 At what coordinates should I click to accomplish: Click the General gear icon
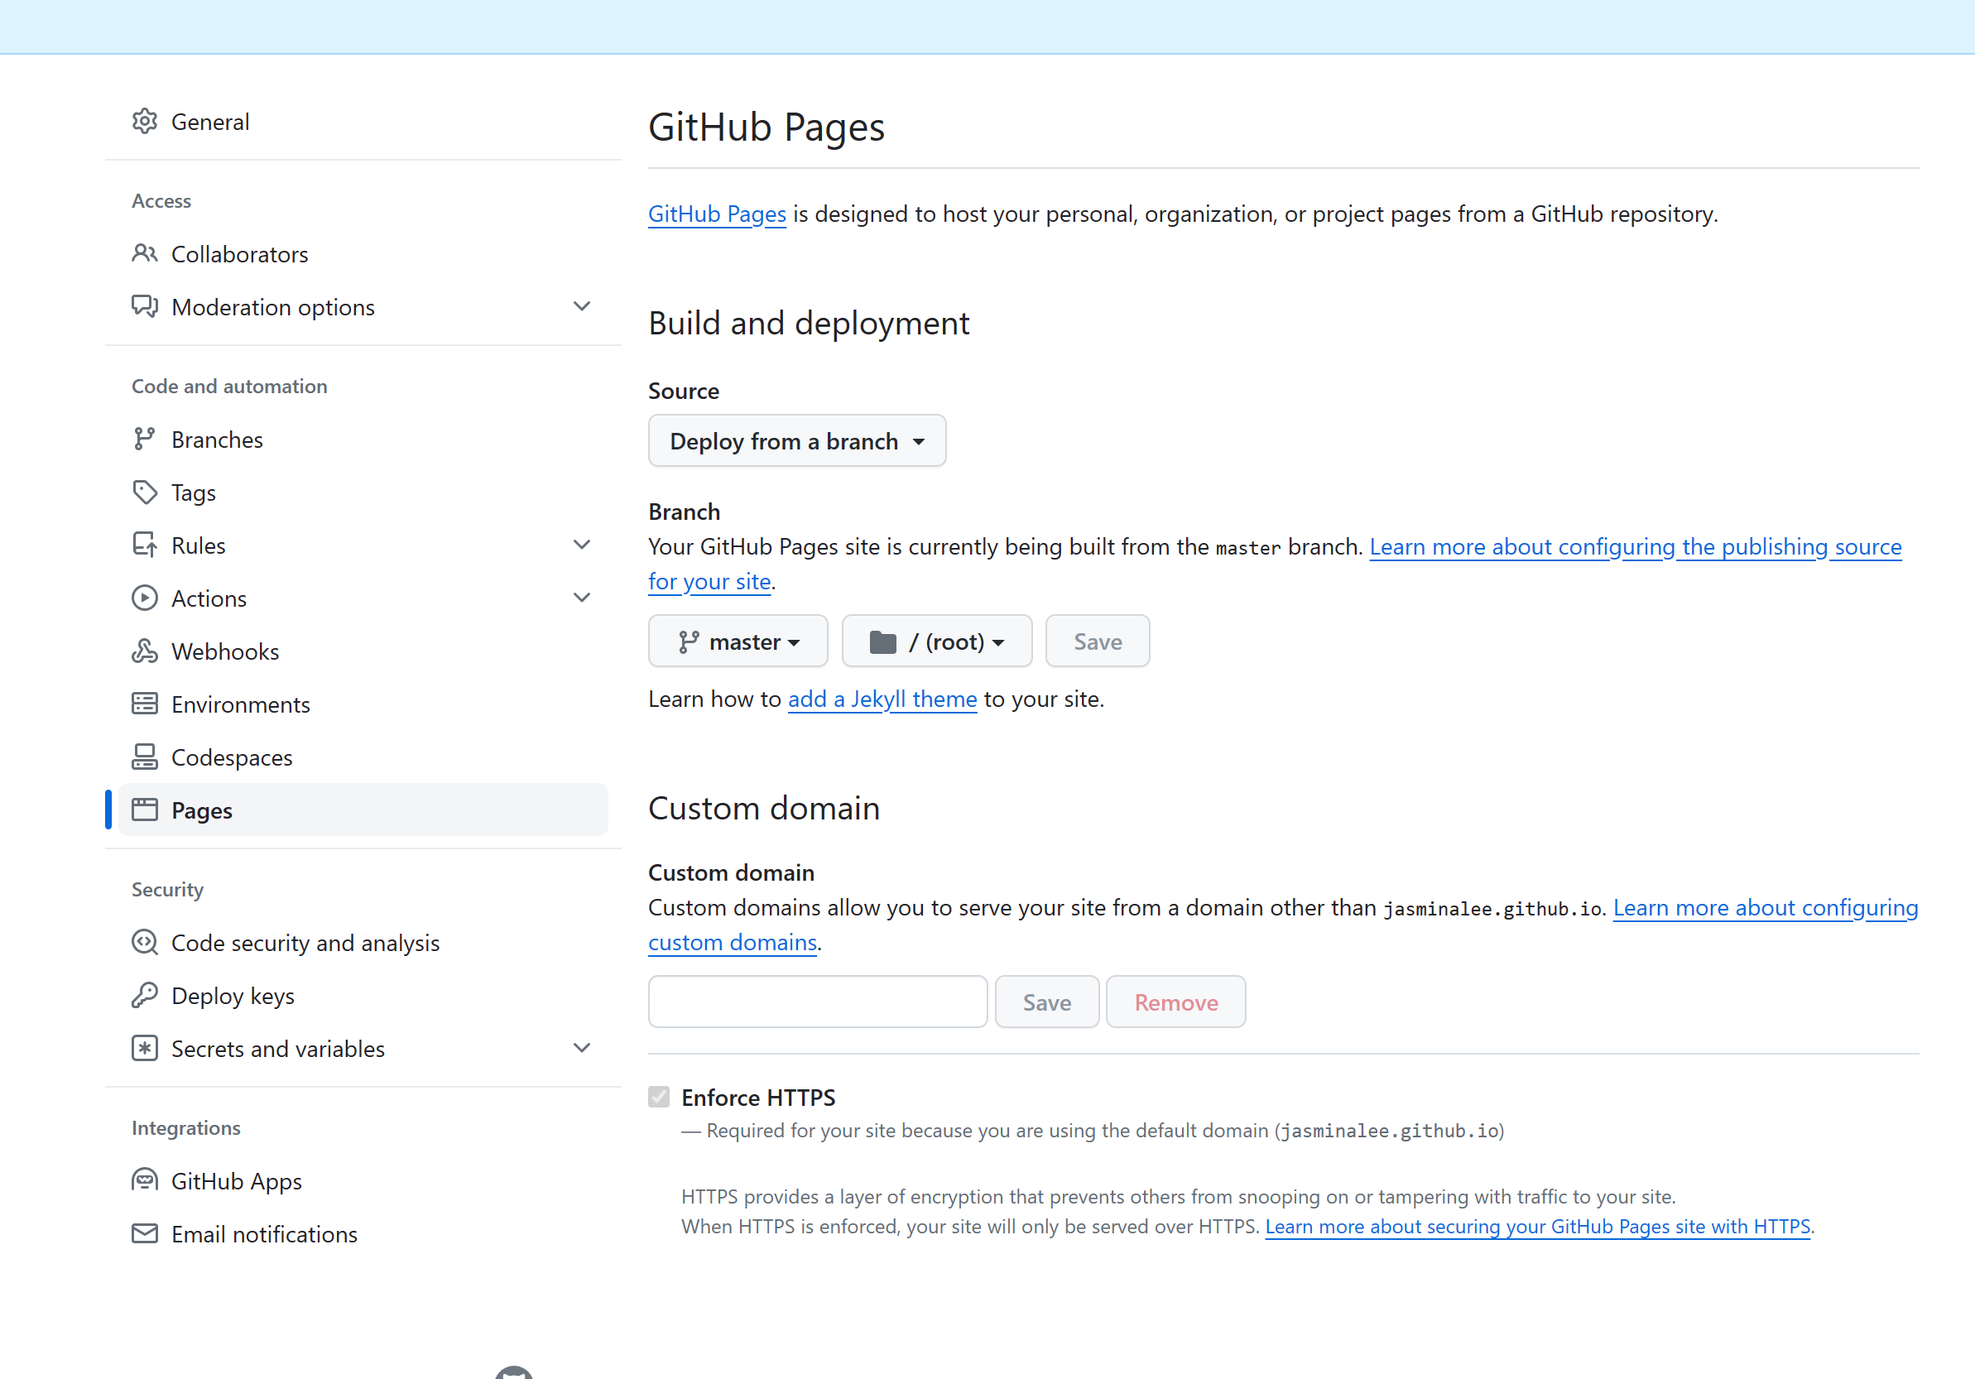[x=145, y=122]
